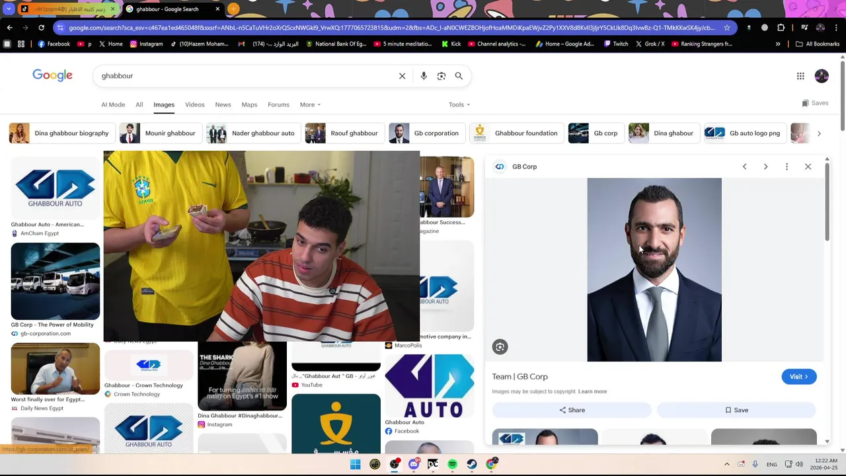The width and height of the screenshot is (846, 476).
Task: Open Google account avatar menu
Action: (822, 76)
